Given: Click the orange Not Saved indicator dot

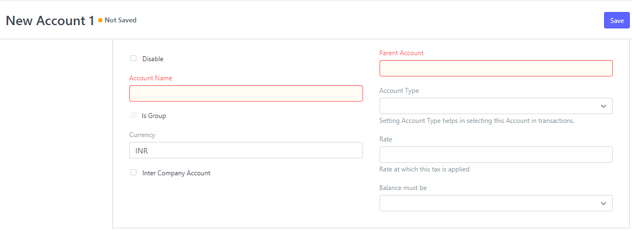Looking at the screenshot, I should [x=100, y=20].
